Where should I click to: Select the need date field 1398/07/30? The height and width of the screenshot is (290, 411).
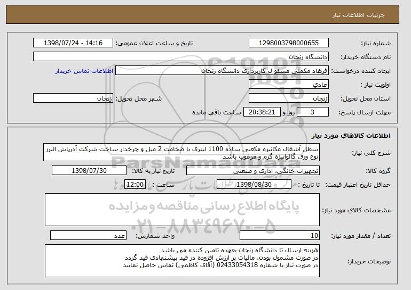(89, 171)
